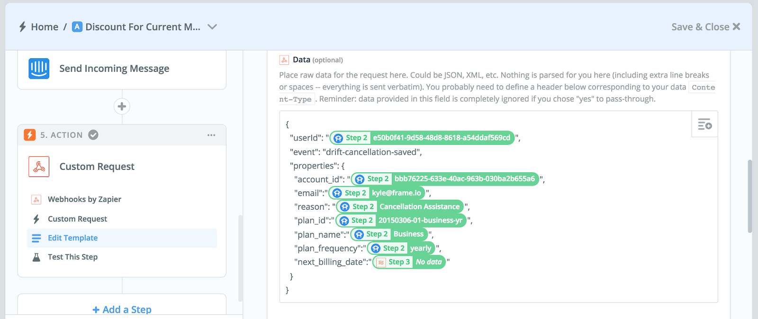Click inside the Data raw JSON text area
Image resolution: width=758 pixels, height=319 pixels.
(x=498, y=207)
